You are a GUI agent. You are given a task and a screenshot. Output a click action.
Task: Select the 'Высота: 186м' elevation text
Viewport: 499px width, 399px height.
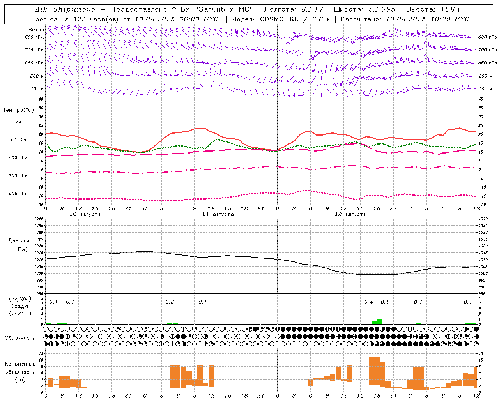click(x=433, y=9)
